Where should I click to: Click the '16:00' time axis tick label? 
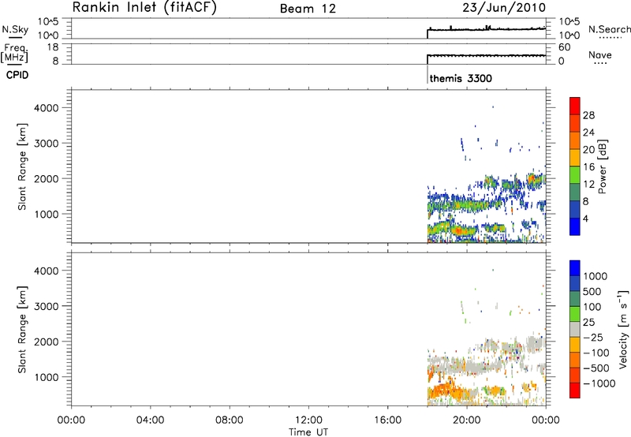(x=387, y=420)
